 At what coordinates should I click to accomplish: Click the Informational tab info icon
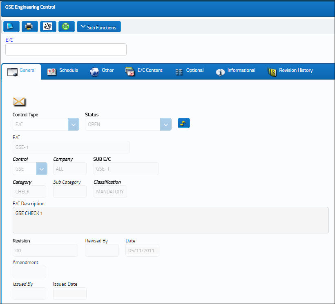(x=220, y=73)
